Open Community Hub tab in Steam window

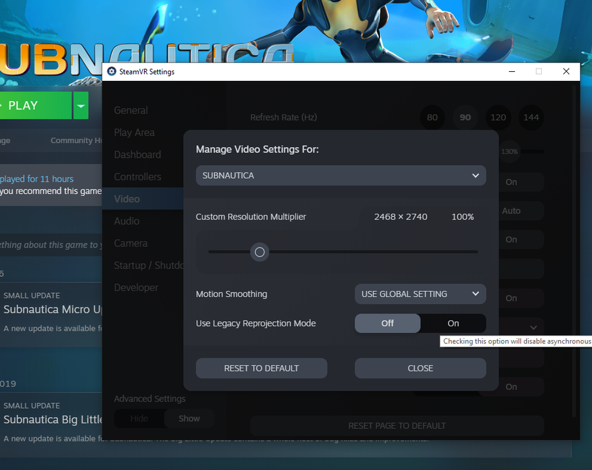(76, 140)
